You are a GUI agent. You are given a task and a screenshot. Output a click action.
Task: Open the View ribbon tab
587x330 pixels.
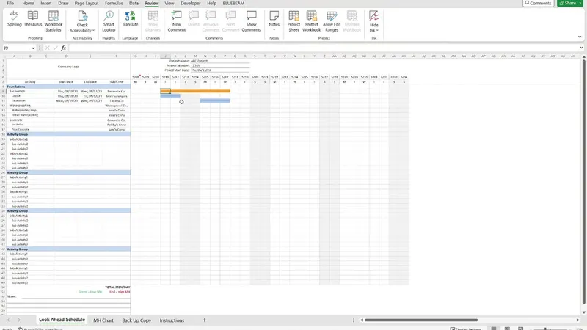[x=169, y=3]
